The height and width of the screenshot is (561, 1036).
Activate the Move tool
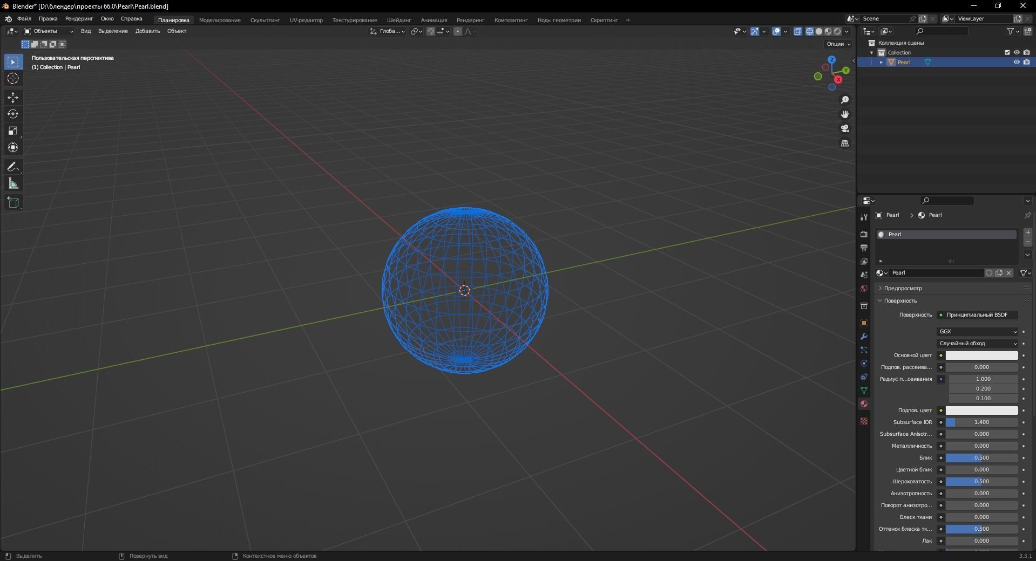tap(13, 98)
